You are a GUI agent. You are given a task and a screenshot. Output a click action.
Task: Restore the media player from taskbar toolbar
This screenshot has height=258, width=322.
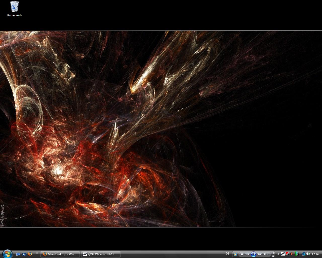273,255
